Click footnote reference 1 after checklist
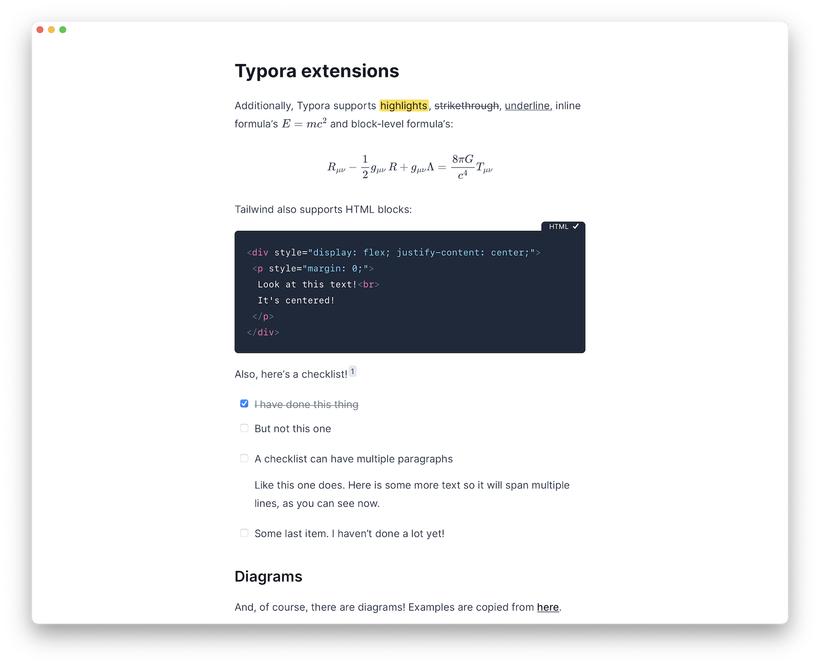This screenshot has height=666, width=820. (353, 371)
